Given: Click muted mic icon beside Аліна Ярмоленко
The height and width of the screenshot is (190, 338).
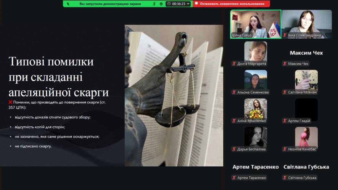Looking at the screenshot, I should [234, 121].
